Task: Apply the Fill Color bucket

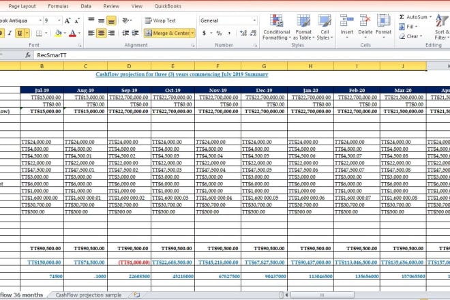Action: [58, 33]
